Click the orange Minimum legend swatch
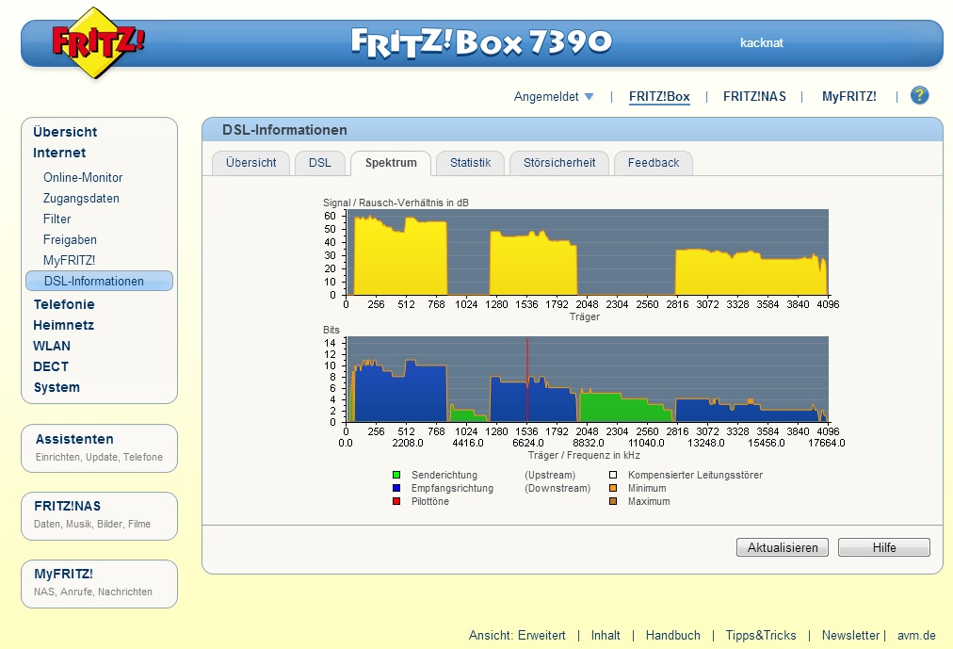Viewport: 953px width, 649px height. pos(613,488)
